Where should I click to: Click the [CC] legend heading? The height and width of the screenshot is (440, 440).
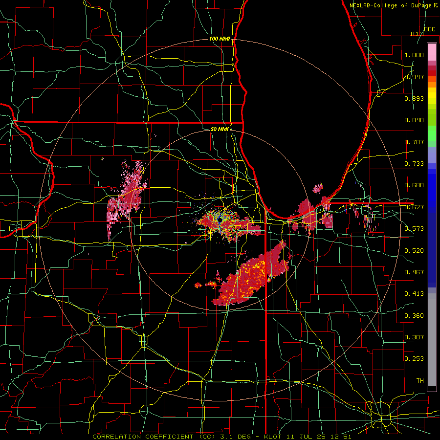pyautogui.click(x=417, y=34)
